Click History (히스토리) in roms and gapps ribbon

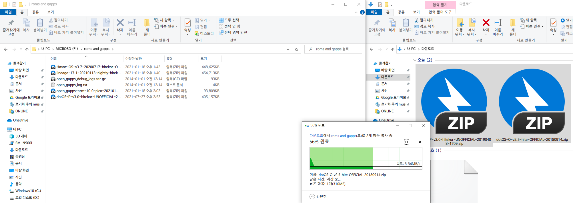pyautogui.click(x=204, y=33)
